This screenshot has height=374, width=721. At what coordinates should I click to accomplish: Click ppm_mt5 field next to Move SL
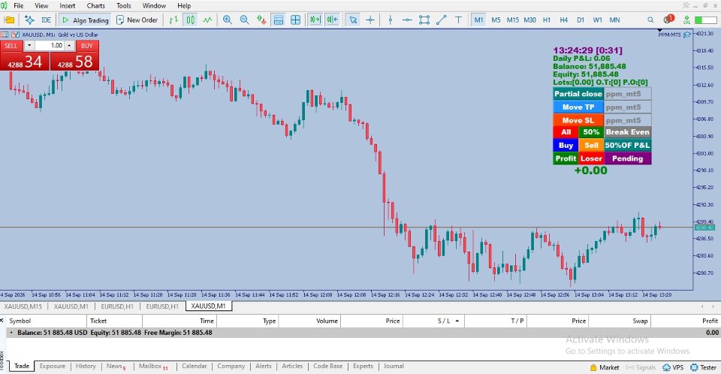(x=627, y=120)
